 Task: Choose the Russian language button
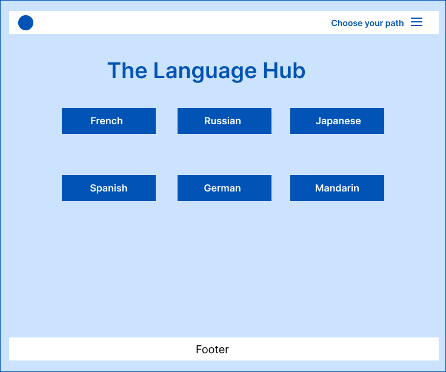[224, 121]
